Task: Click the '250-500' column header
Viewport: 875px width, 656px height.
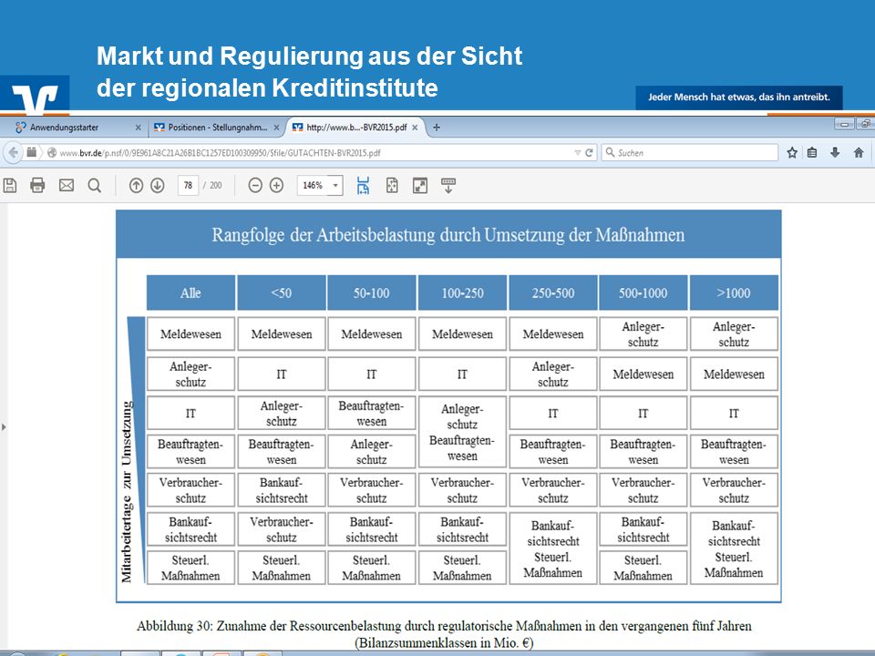Action: click(553, 292)
